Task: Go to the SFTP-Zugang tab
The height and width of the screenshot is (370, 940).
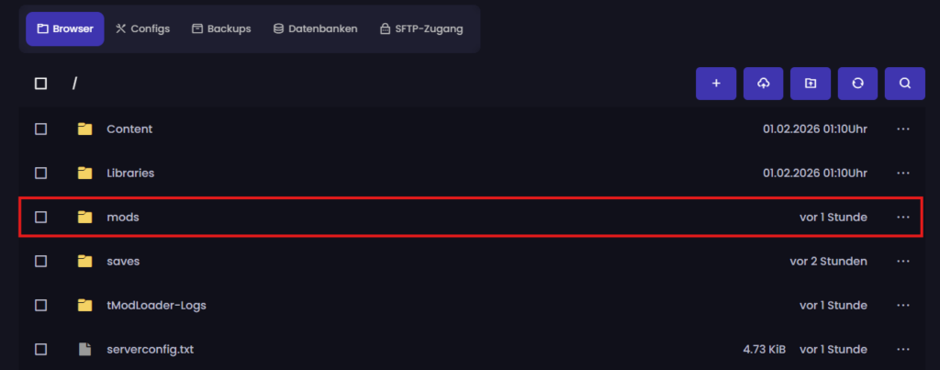Action: point(421,28)
